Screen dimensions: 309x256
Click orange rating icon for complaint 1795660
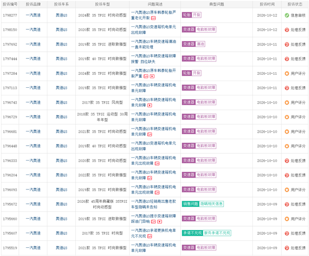click(x=287, y=219)
